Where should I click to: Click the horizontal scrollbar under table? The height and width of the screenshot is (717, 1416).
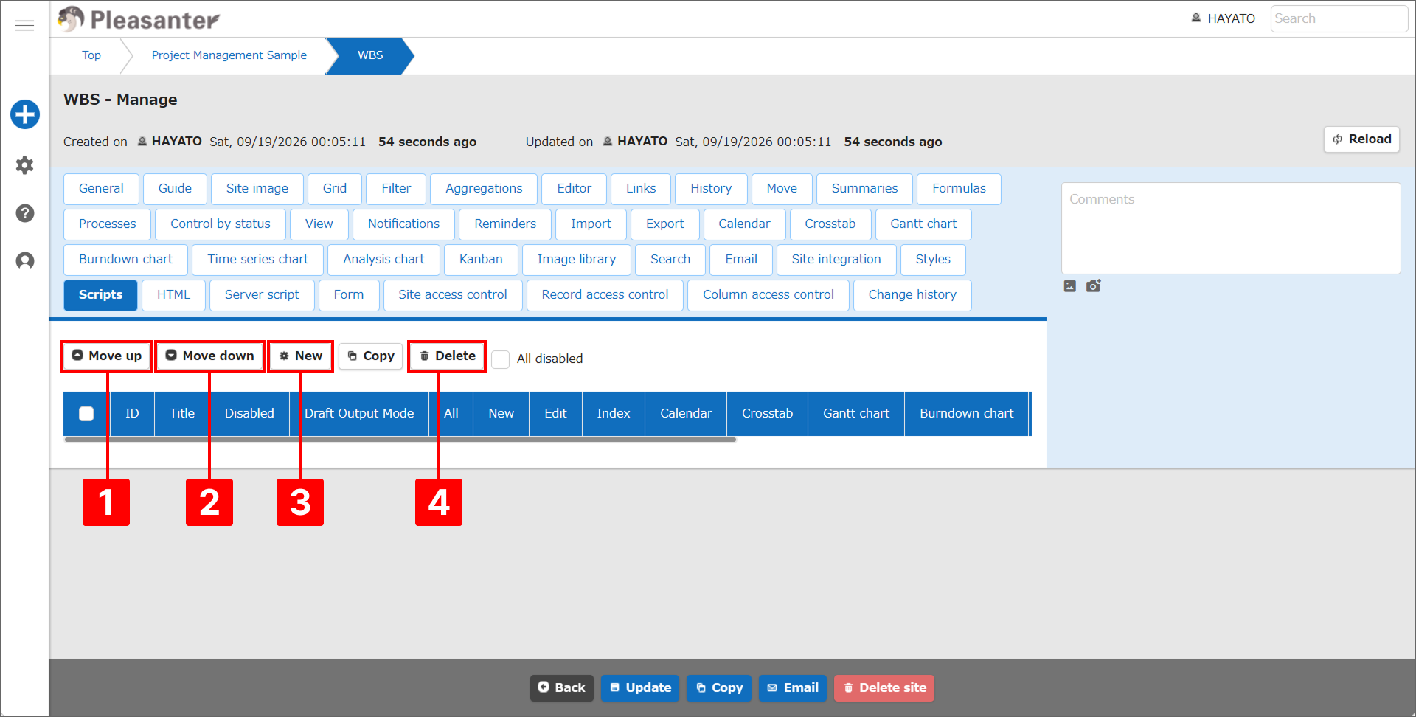(x=400, y=440)
